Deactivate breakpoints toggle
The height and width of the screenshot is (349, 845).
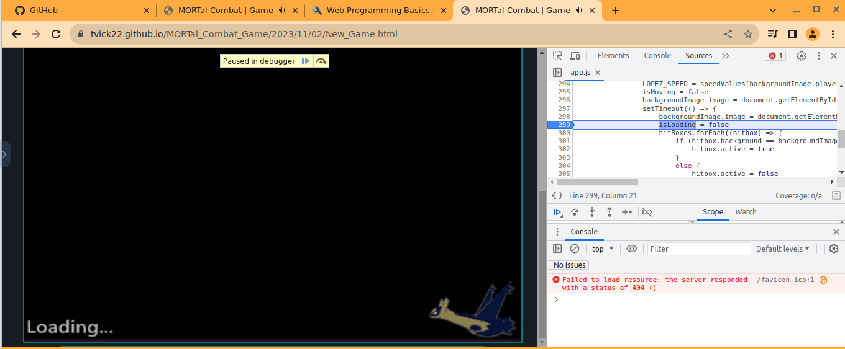coord(647,212)
